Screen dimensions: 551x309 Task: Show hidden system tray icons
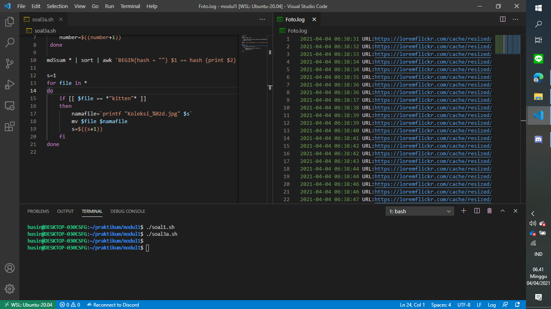pos(533,214)
